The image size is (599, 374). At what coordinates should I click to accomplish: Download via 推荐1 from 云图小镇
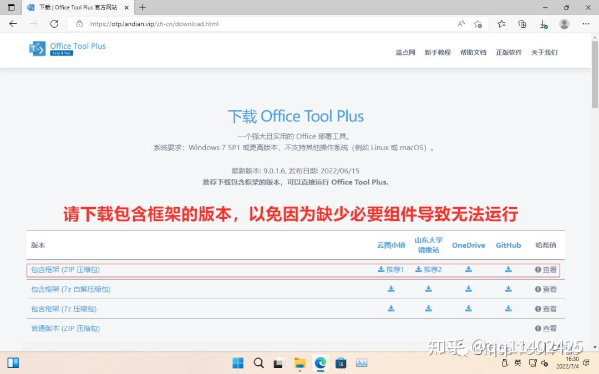click(390, 270)
